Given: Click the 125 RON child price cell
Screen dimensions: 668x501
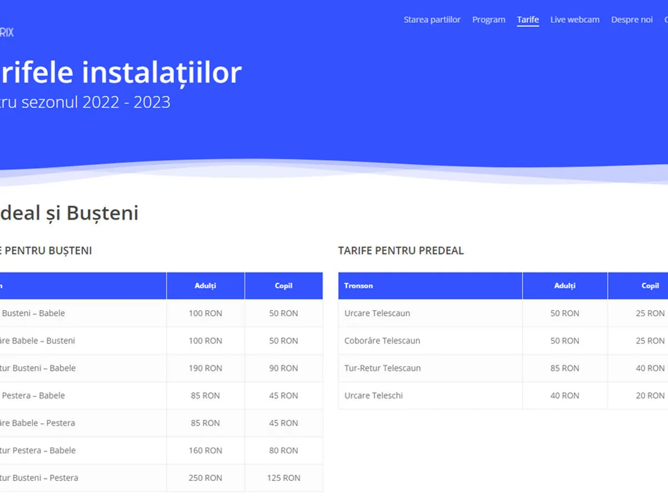Looking at the screenshot, I should pyautogui.click(x=283, y=478).
